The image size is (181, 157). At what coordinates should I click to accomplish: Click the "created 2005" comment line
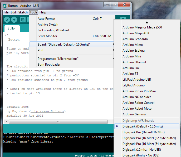[18, 107]
